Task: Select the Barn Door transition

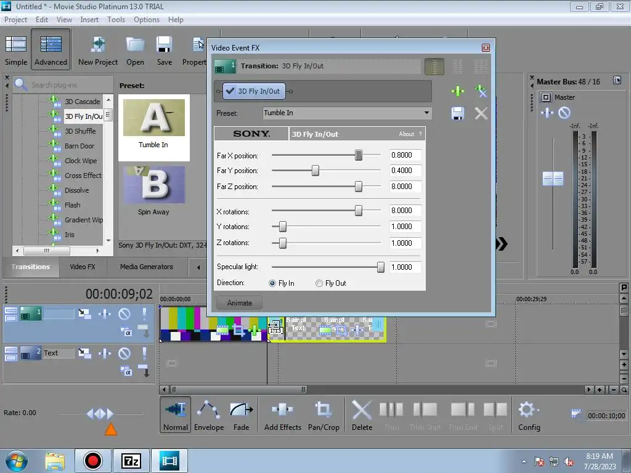Action: pos(79,146)
